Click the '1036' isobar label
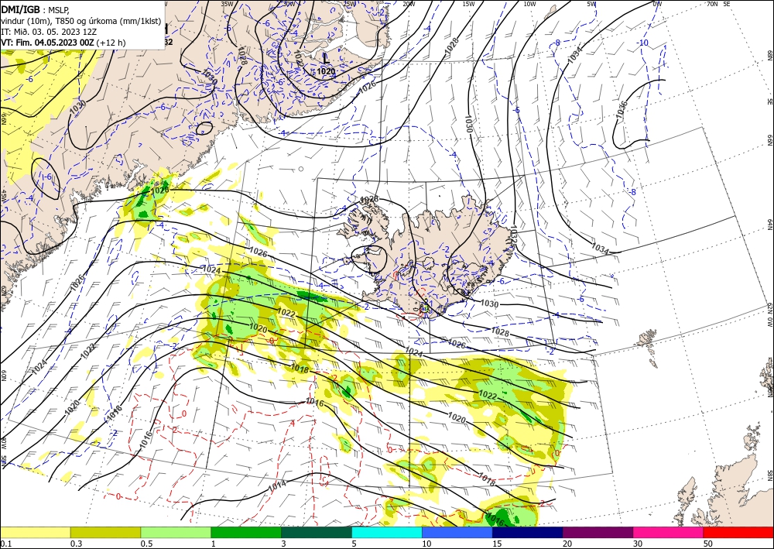Image resolution: width=774 pixels, height=549 pixels. click(x=622, y=110)
